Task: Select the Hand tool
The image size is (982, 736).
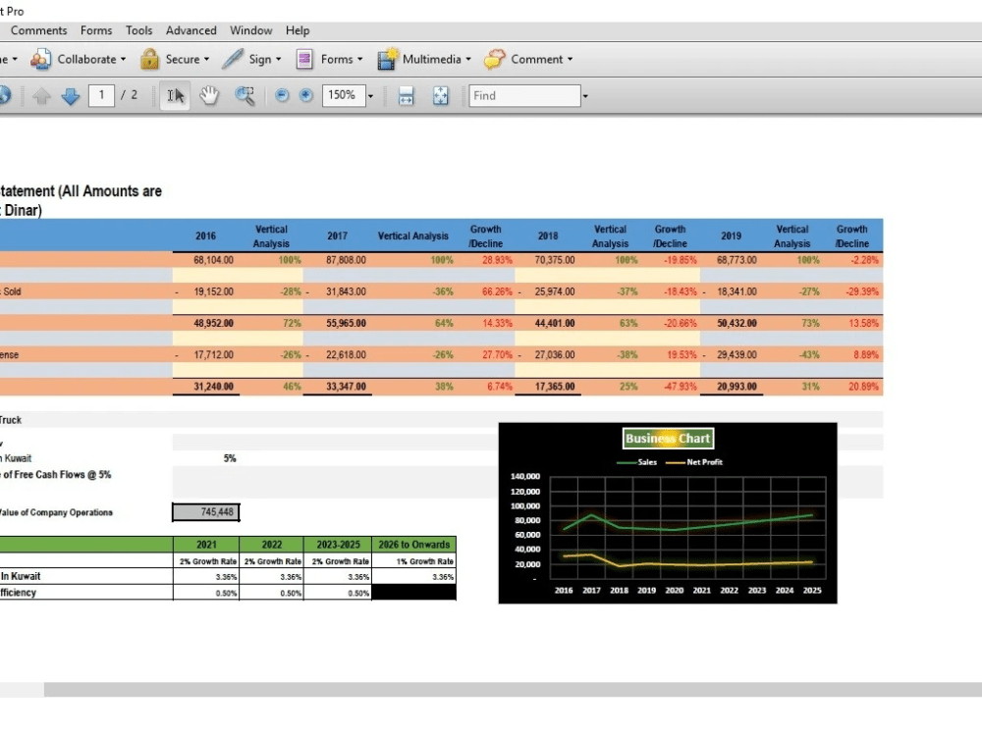Action: coord(208,95)
